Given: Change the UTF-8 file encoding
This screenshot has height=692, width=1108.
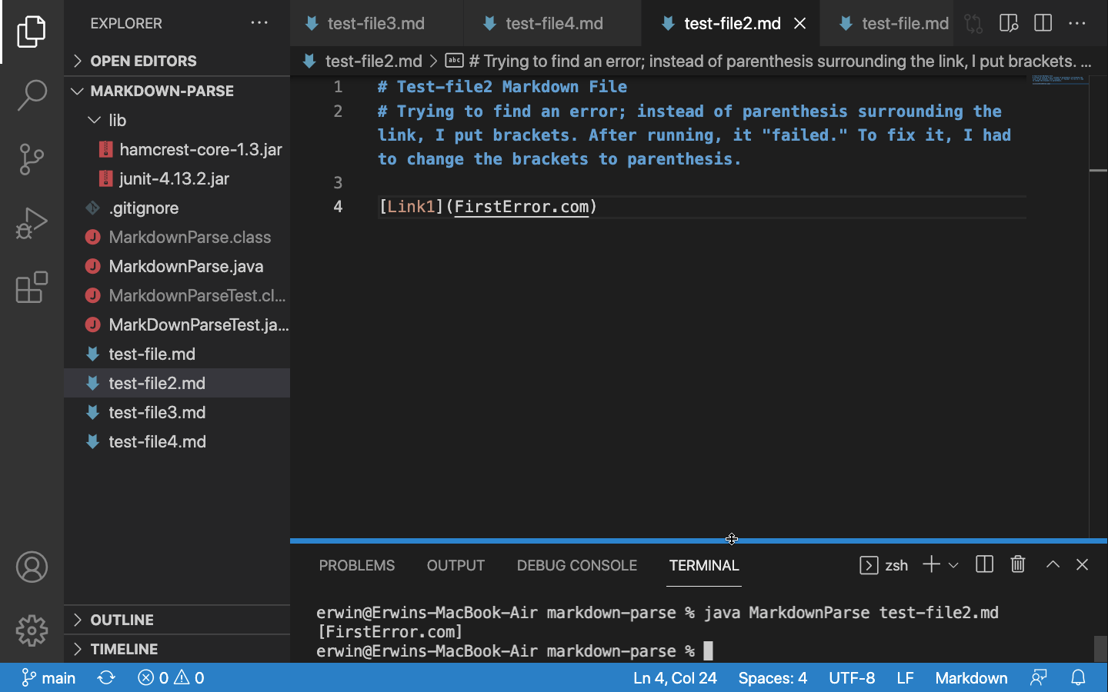Looking at the screenshot, I should pyautogui.click(x=852, y=677).
